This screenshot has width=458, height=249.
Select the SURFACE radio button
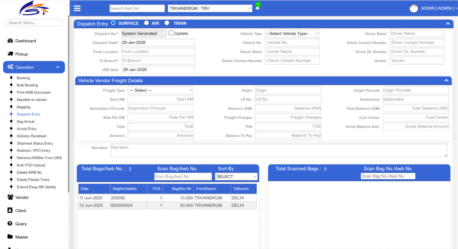pos(113,23)
